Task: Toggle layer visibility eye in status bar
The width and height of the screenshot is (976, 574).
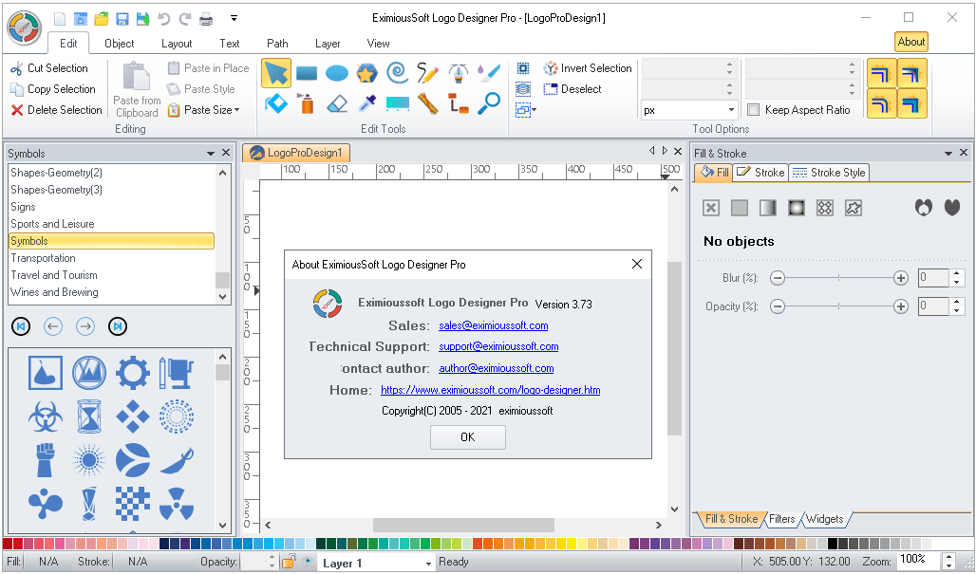Action: tap(307, 561)
